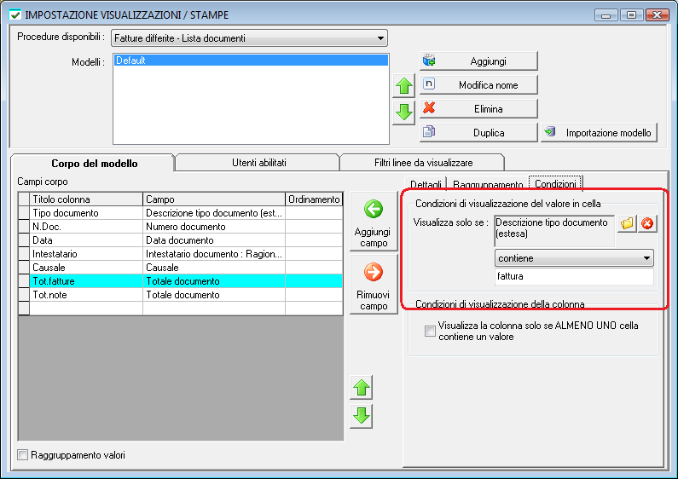Toggle Visualizza la colonna solo se ALMENO UNO checkbox
The image size is (678, 479).
tap(430, 332)
